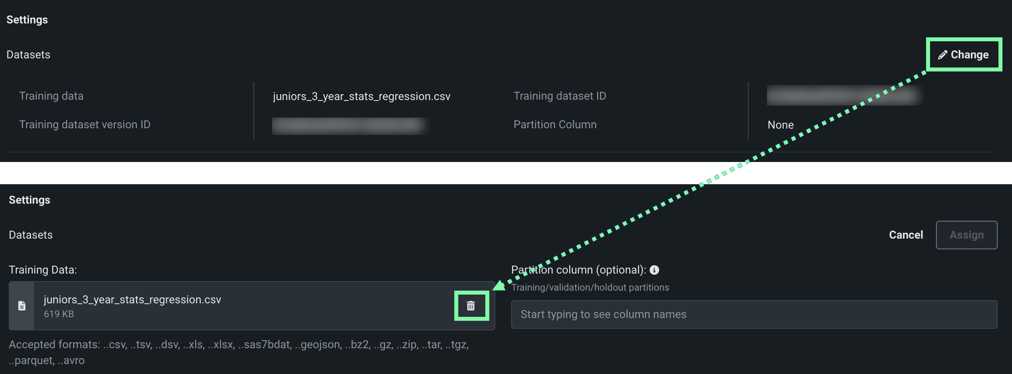Click the blurred Training dataset ID value

[x=844, y=96]
